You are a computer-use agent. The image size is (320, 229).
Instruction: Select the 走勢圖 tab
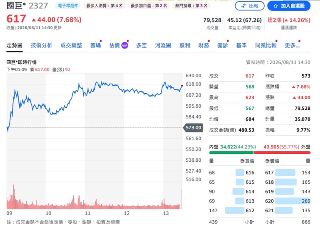point(14,45)
